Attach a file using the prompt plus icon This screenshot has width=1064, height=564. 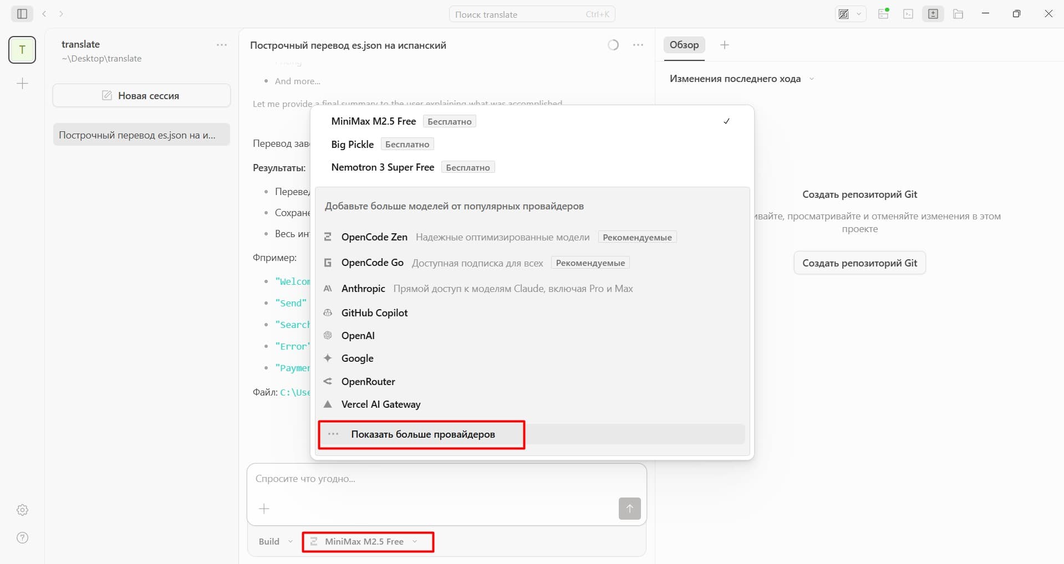[264, 509]
